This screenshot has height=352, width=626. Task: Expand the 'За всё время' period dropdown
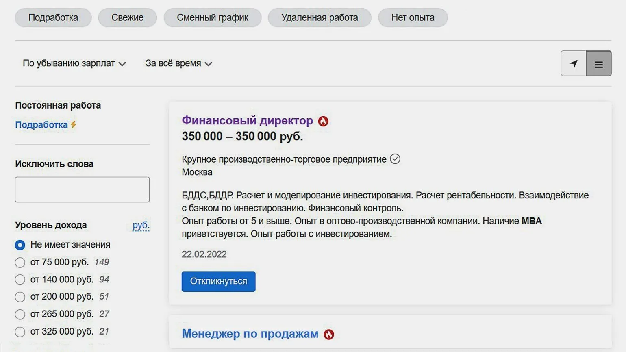pyautogui.click(x=178, y=63)
